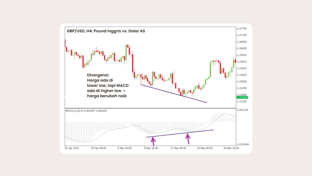The image size is (312, 176).
Task: Click the right purple arrow under MACD
Action: (187, 138)
